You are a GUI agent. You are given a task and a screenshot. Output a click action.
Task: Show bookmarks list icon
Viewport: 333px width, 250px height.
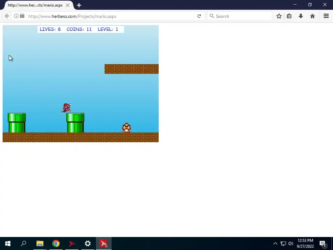coord(289,16)
